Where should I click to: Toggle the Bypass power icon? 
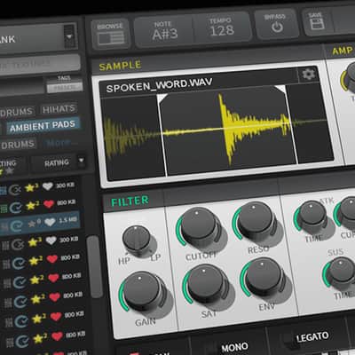point(277,28)
